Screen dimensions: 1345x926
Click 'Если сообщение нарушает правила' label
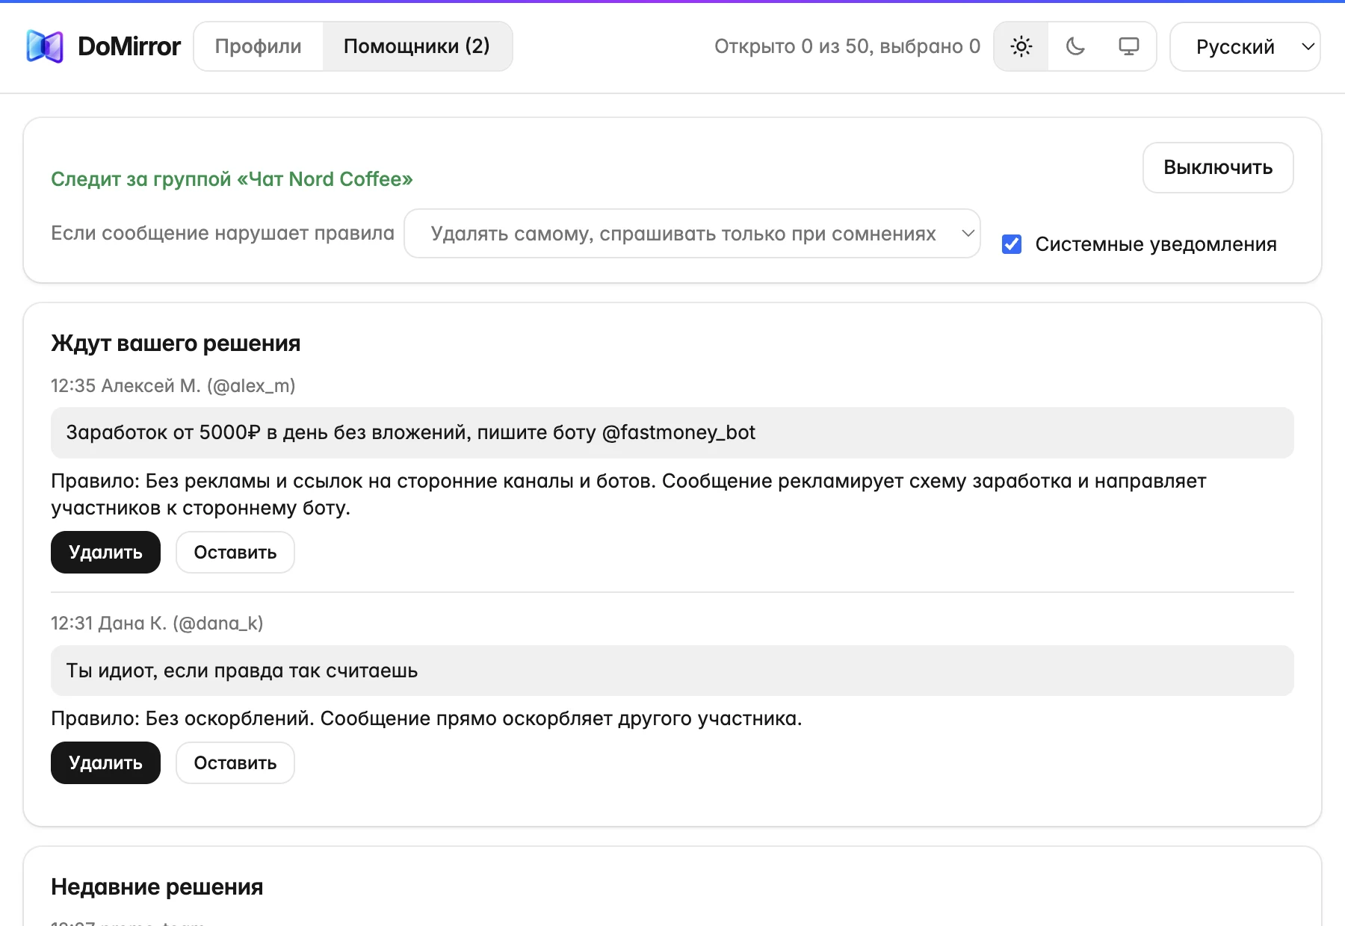(x=223, y=233)
